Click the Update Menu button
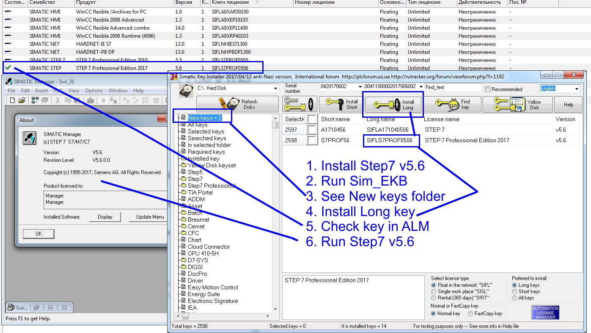The image size is (591, 333). [x=148, y=216]
